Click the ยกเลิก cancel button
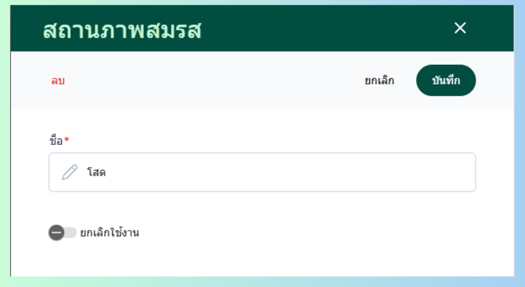This screenshot has width=525, height=287. [x=379, y=80]
